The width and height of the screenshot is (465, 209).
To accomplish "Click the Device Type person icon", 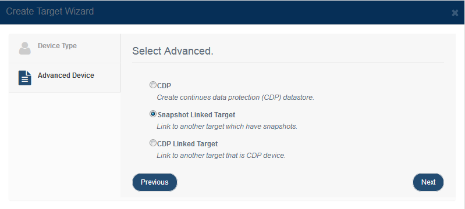I will [25, 48].
